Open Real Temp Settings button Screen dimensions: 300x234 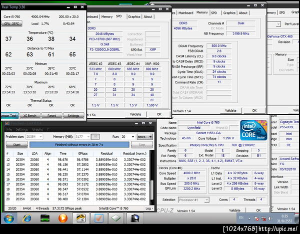[x=73, y=116]
